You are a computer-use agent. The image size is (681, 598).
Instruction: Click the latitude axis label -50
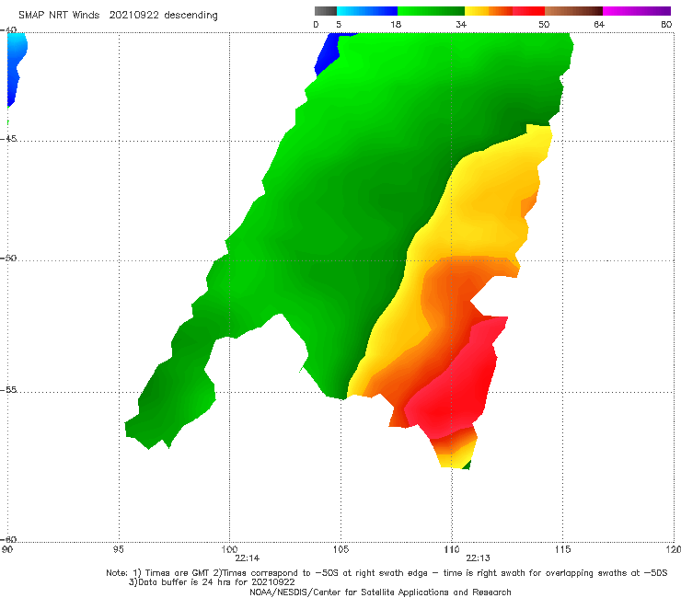tap(8, 258)
